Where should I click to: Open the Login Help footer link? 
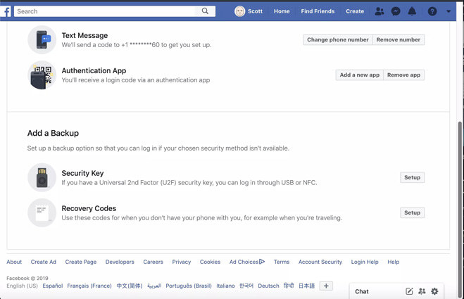(x=365, y=262)
